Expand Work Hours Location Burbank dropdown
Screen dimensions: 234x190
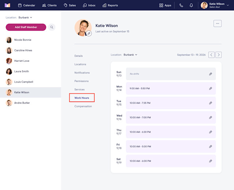click(130, 55)
